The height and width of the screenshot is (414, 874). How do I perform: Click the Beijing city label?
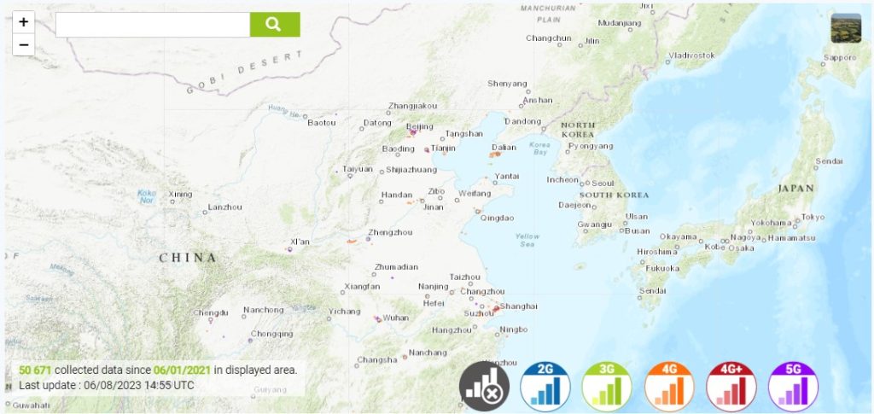coord(420,126)
